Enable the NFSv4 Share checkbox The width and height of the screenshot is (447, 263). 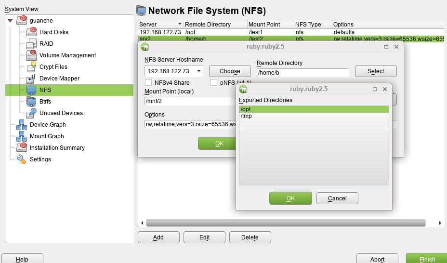point(148,83)
